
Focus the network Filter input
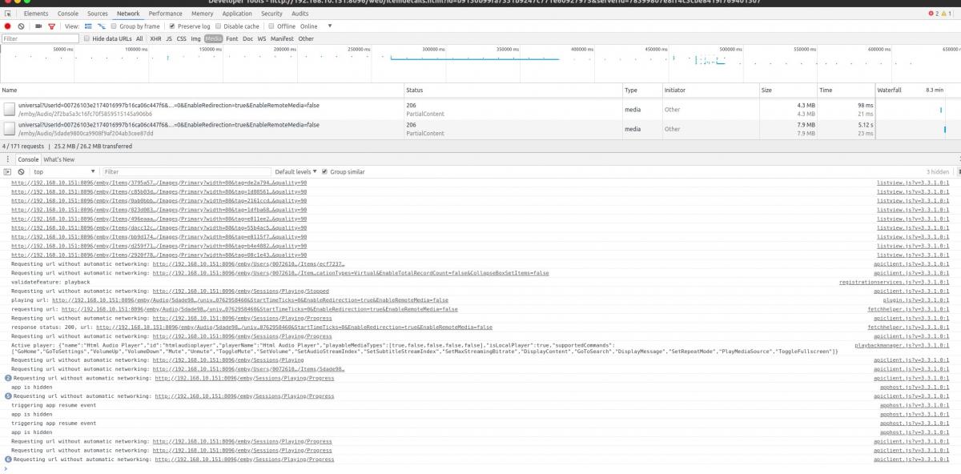point(40,38)
